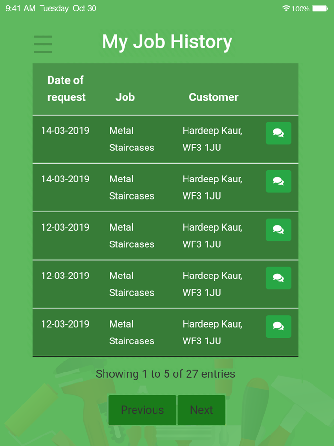This screenshot has height=446, width=334.
Task: Click the Customer column header
Action: [x=213, y=97]
